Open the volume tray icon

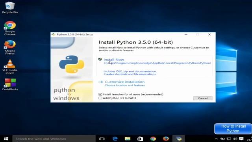[x=235, y=138]
